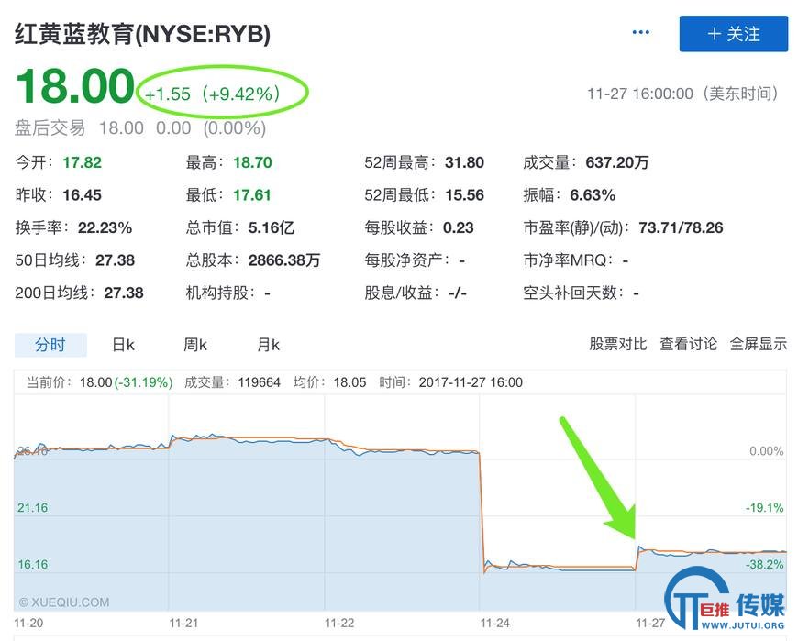
Task: Click the 空头补回天数 label
Action: [573, 293]
